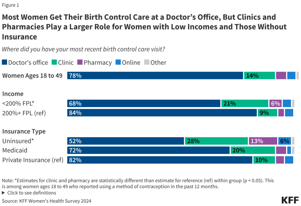
Task: Click the KFF logo
Action: point(290,200)
